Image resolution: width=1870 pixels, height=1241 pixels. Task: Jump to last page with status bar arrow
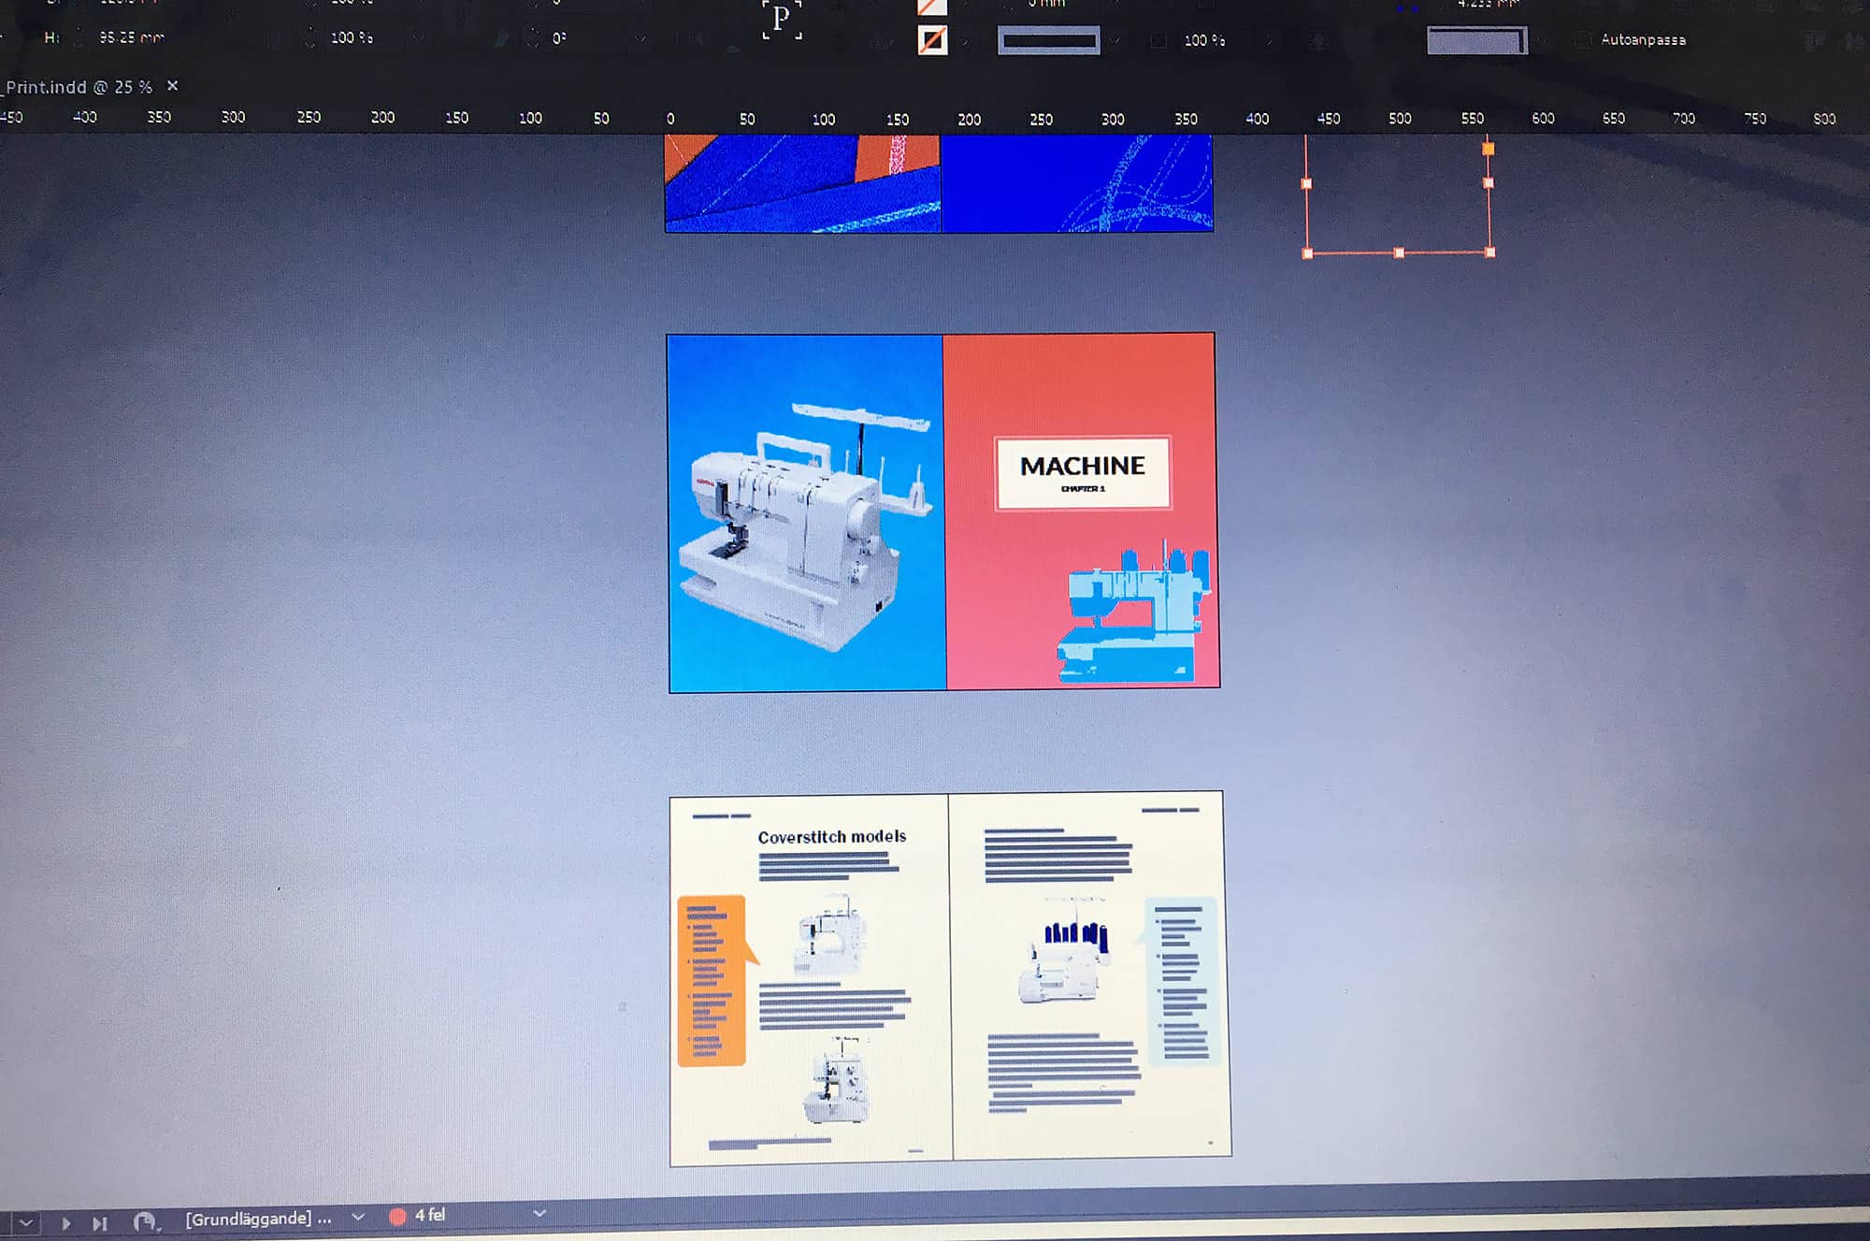coord(100,1222)
